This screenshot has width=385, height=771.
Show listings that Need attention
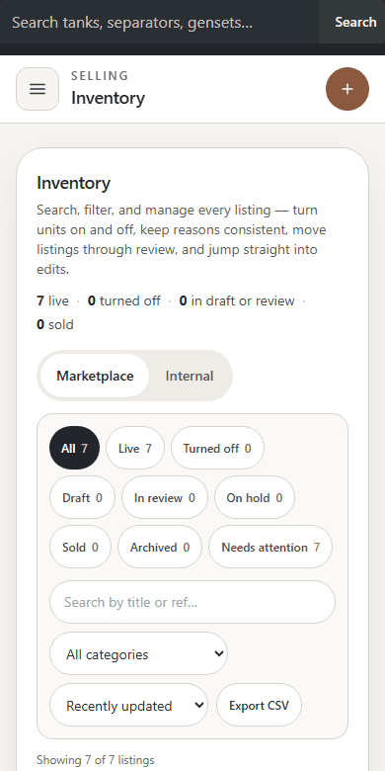pyautogui.click(x=270, y=547)
